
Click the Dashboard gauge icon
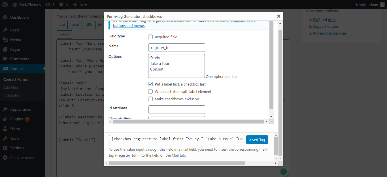(5, 17)
